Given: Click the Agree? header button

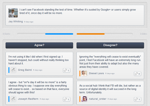Looking at the screenshot, I should tap(39, 45).
